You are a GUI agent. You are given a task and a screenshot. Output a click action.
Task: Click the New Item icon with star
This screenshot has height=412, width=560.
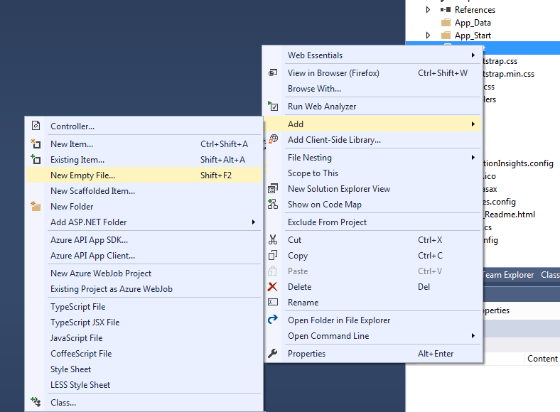coord(36,144)
